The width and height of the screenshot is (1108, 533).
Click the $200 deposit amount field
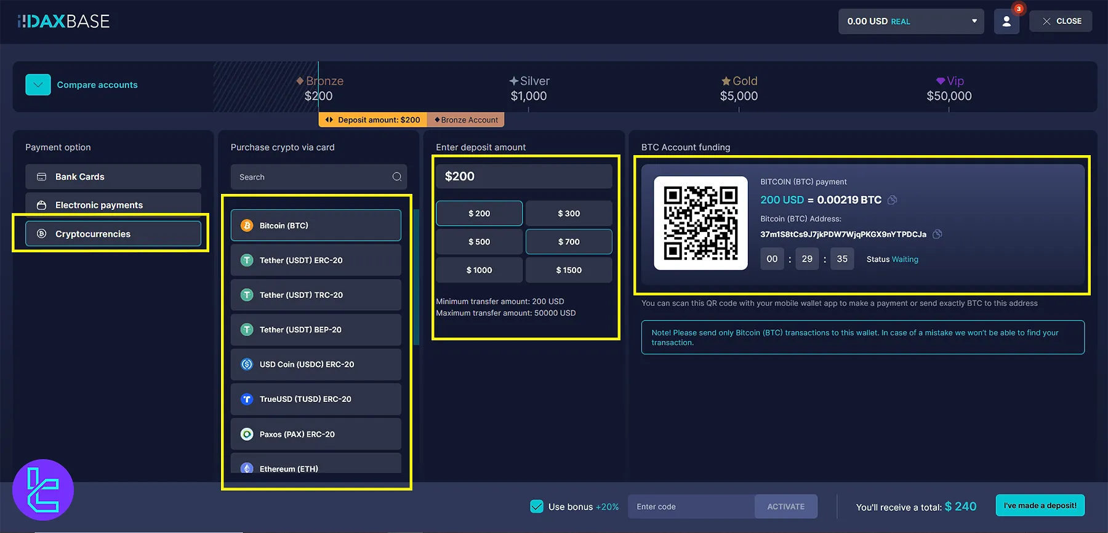click(524, 176)
